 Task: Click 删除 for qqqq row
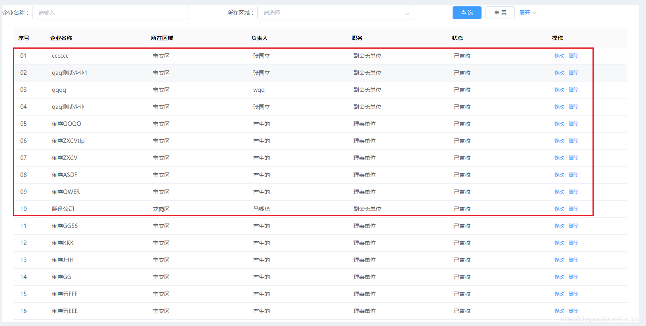[573, 90]
